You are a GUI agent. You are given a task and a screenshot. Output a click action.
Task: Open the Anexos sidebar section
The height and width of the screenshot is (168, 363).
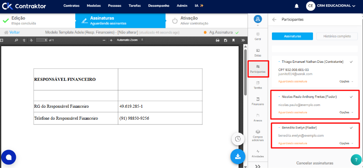[258, 118]
